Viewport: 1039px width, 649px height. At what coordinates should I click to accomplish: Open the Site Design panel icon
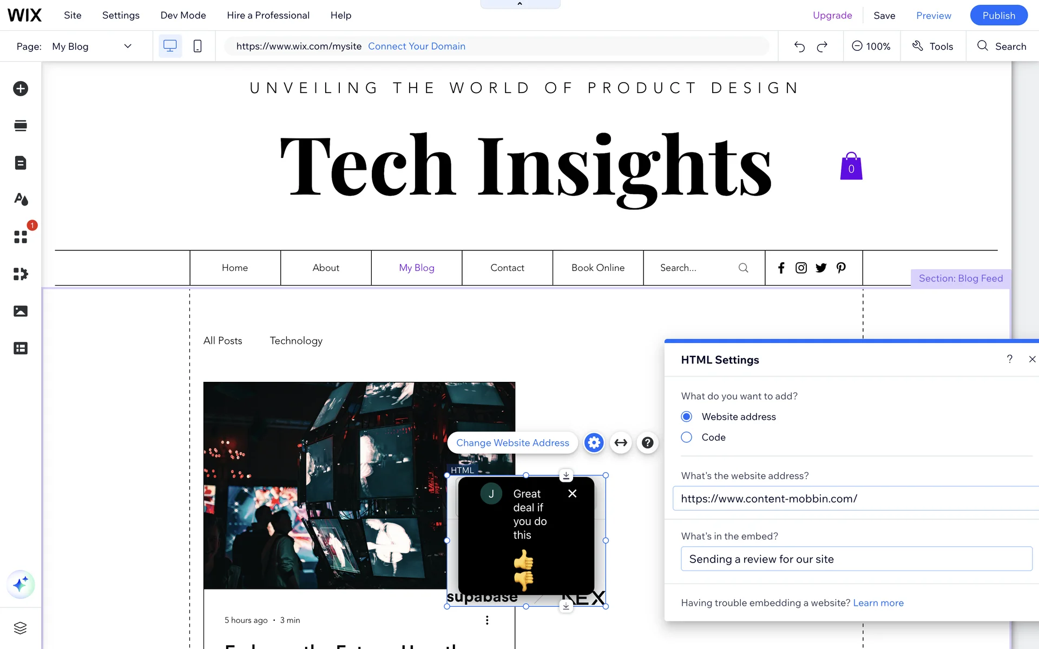(21, 200)
